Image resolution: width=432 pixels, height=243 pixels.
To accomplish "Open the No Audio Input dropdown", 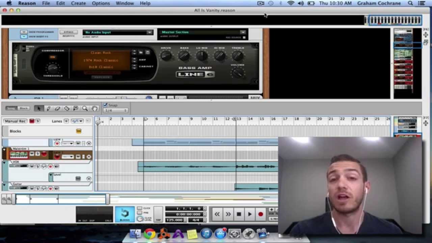I will pyautogui.click(x=117, y=32).
